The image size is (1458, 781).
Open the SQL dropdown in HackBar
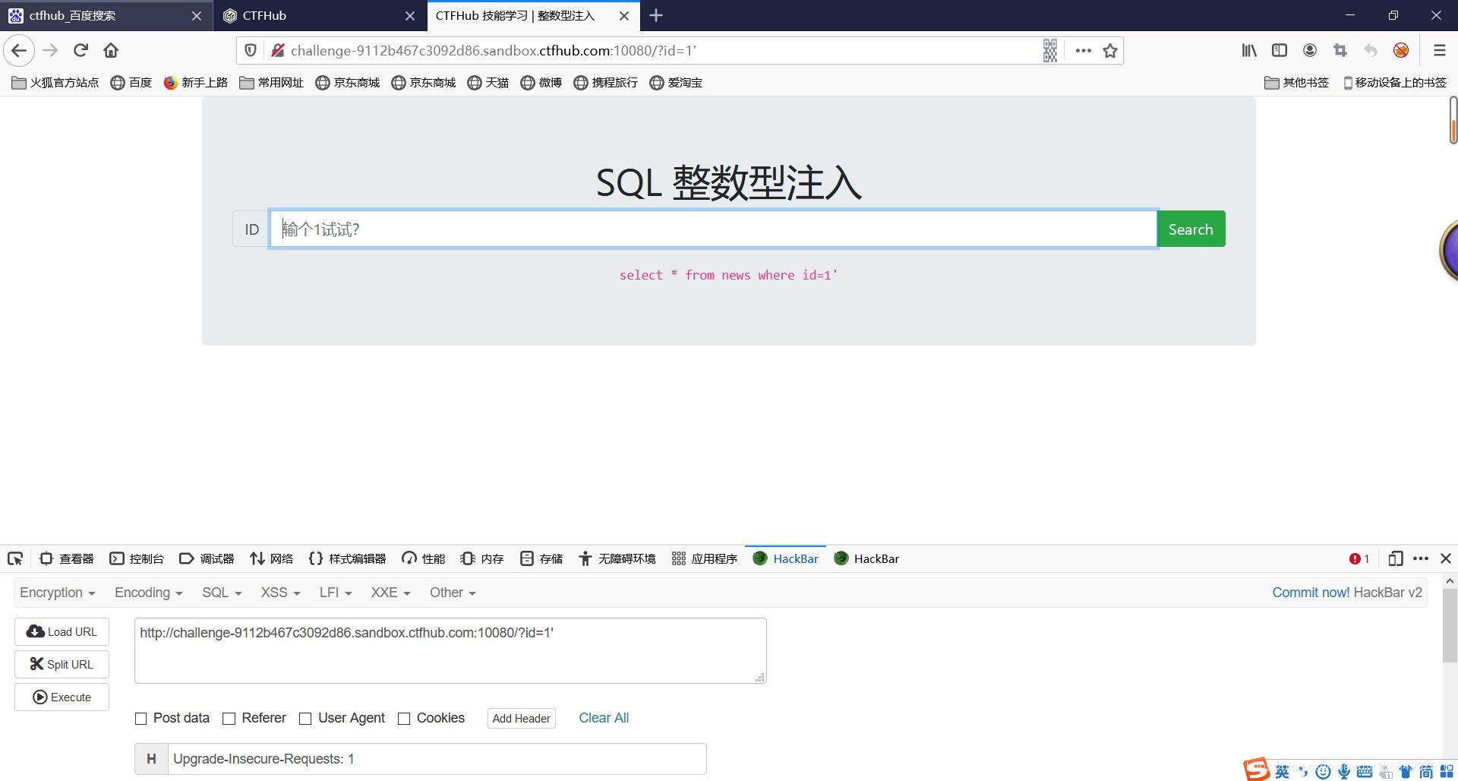(222, 593)
